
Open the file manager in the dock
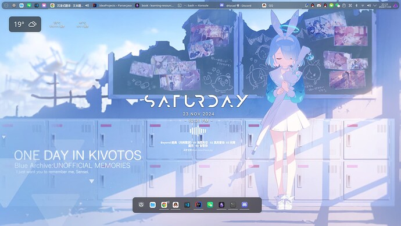tap(153, 204)
